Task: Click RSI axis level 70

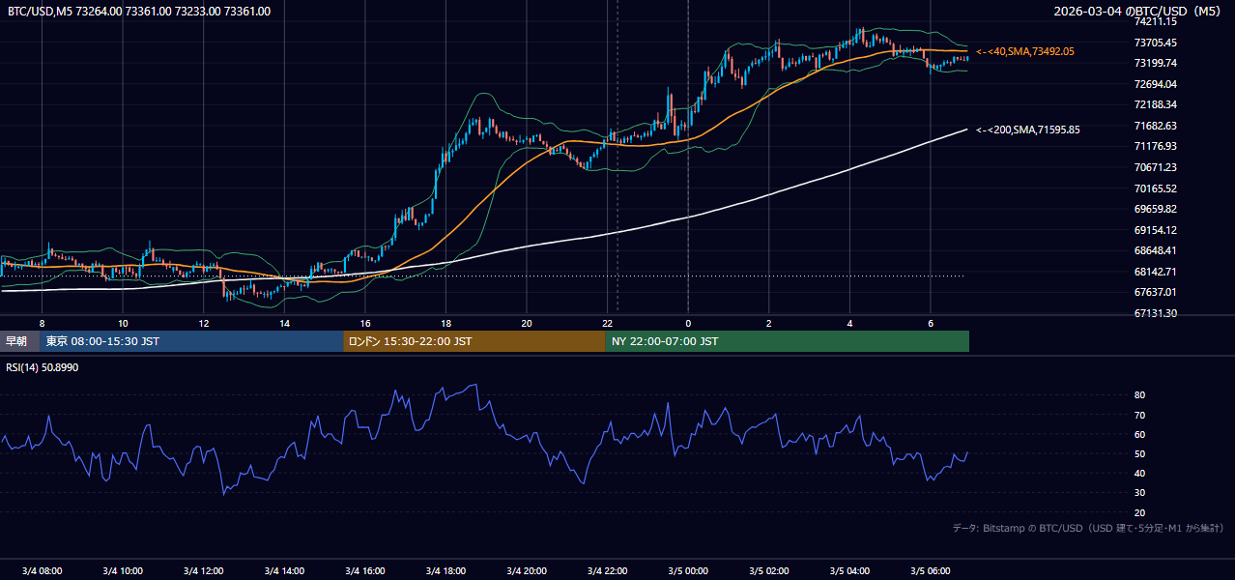Action: click(1140, 415)
